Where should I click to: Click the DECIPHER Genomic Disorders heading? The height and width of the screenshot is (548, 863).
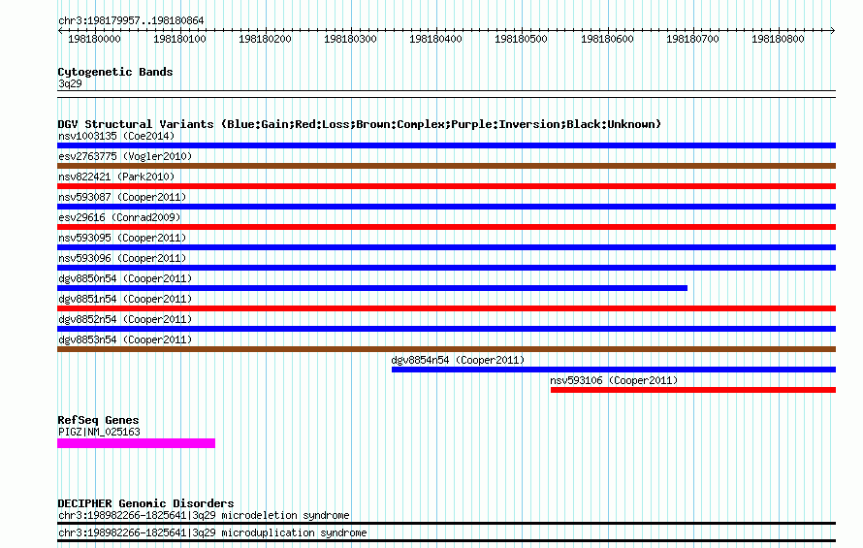click(x=145, y=503)
